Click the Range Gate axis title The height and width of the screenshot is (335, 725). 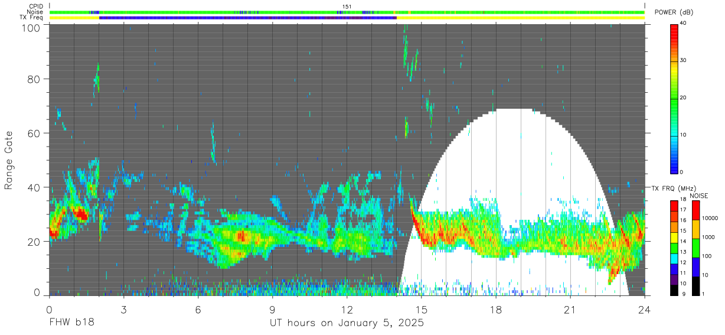(9, 161)
